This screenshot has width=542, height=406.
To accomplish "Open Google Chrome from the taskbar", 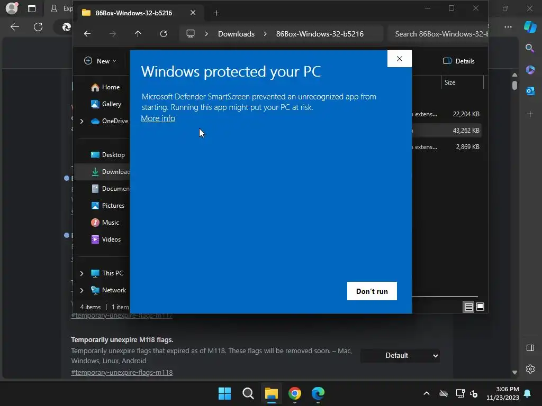I will click(x=295, y=393).
